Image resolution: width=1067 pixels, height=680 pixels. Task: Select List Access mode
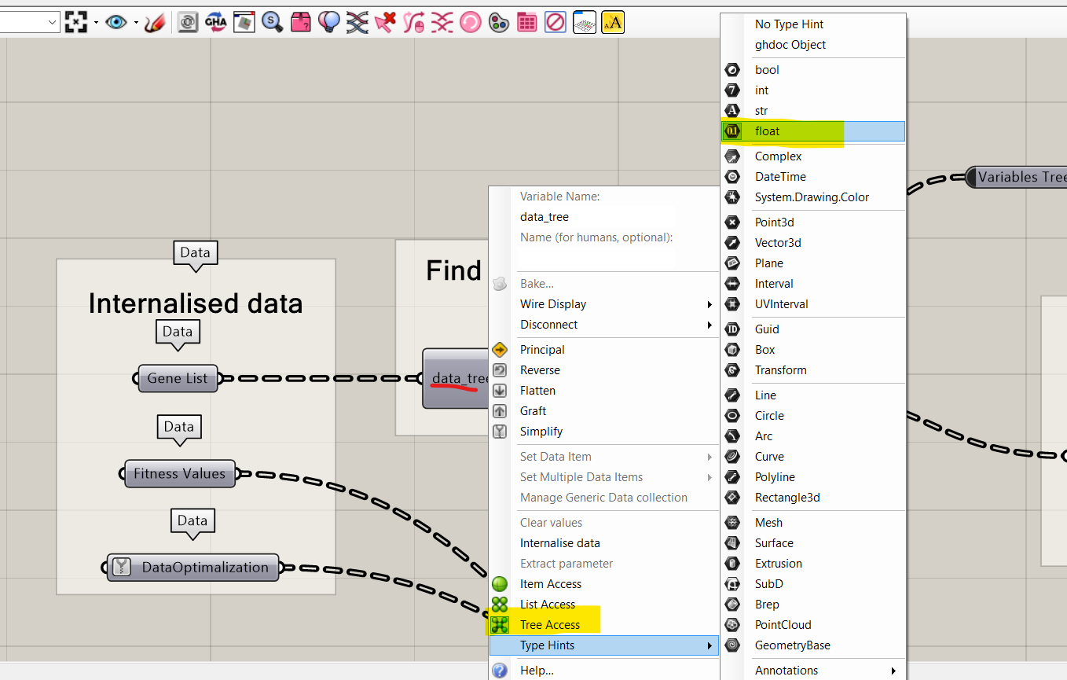pos(547,605)
